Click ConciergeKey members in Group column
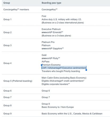 tap(16, 9)
